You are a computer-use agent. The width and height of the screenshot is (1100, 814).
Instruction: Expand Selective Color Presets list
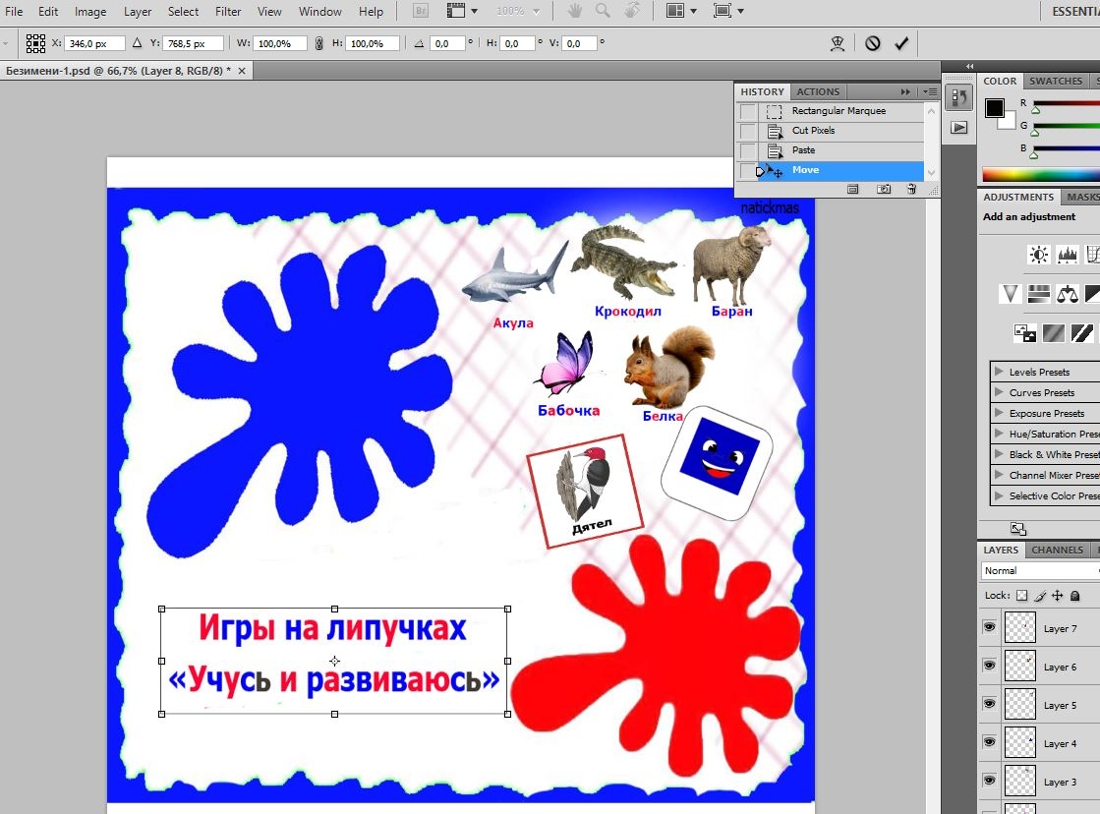point(999,494)
